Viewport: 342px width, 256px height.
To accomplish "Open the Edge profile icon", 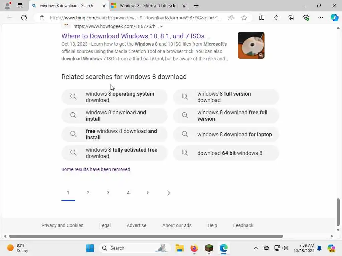I will [8, 6].
